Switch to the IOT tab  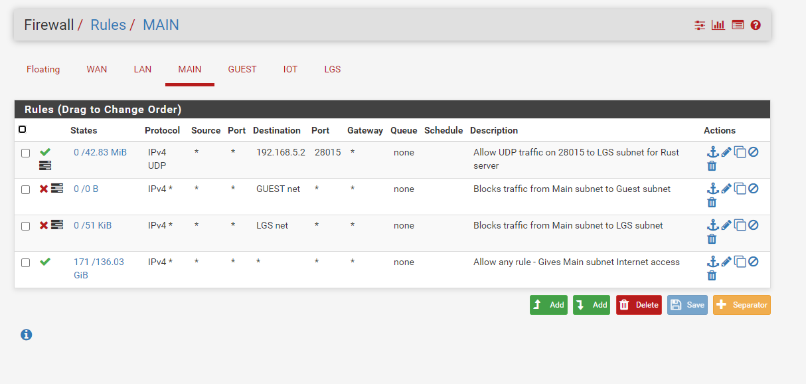[x=291, y=69]
